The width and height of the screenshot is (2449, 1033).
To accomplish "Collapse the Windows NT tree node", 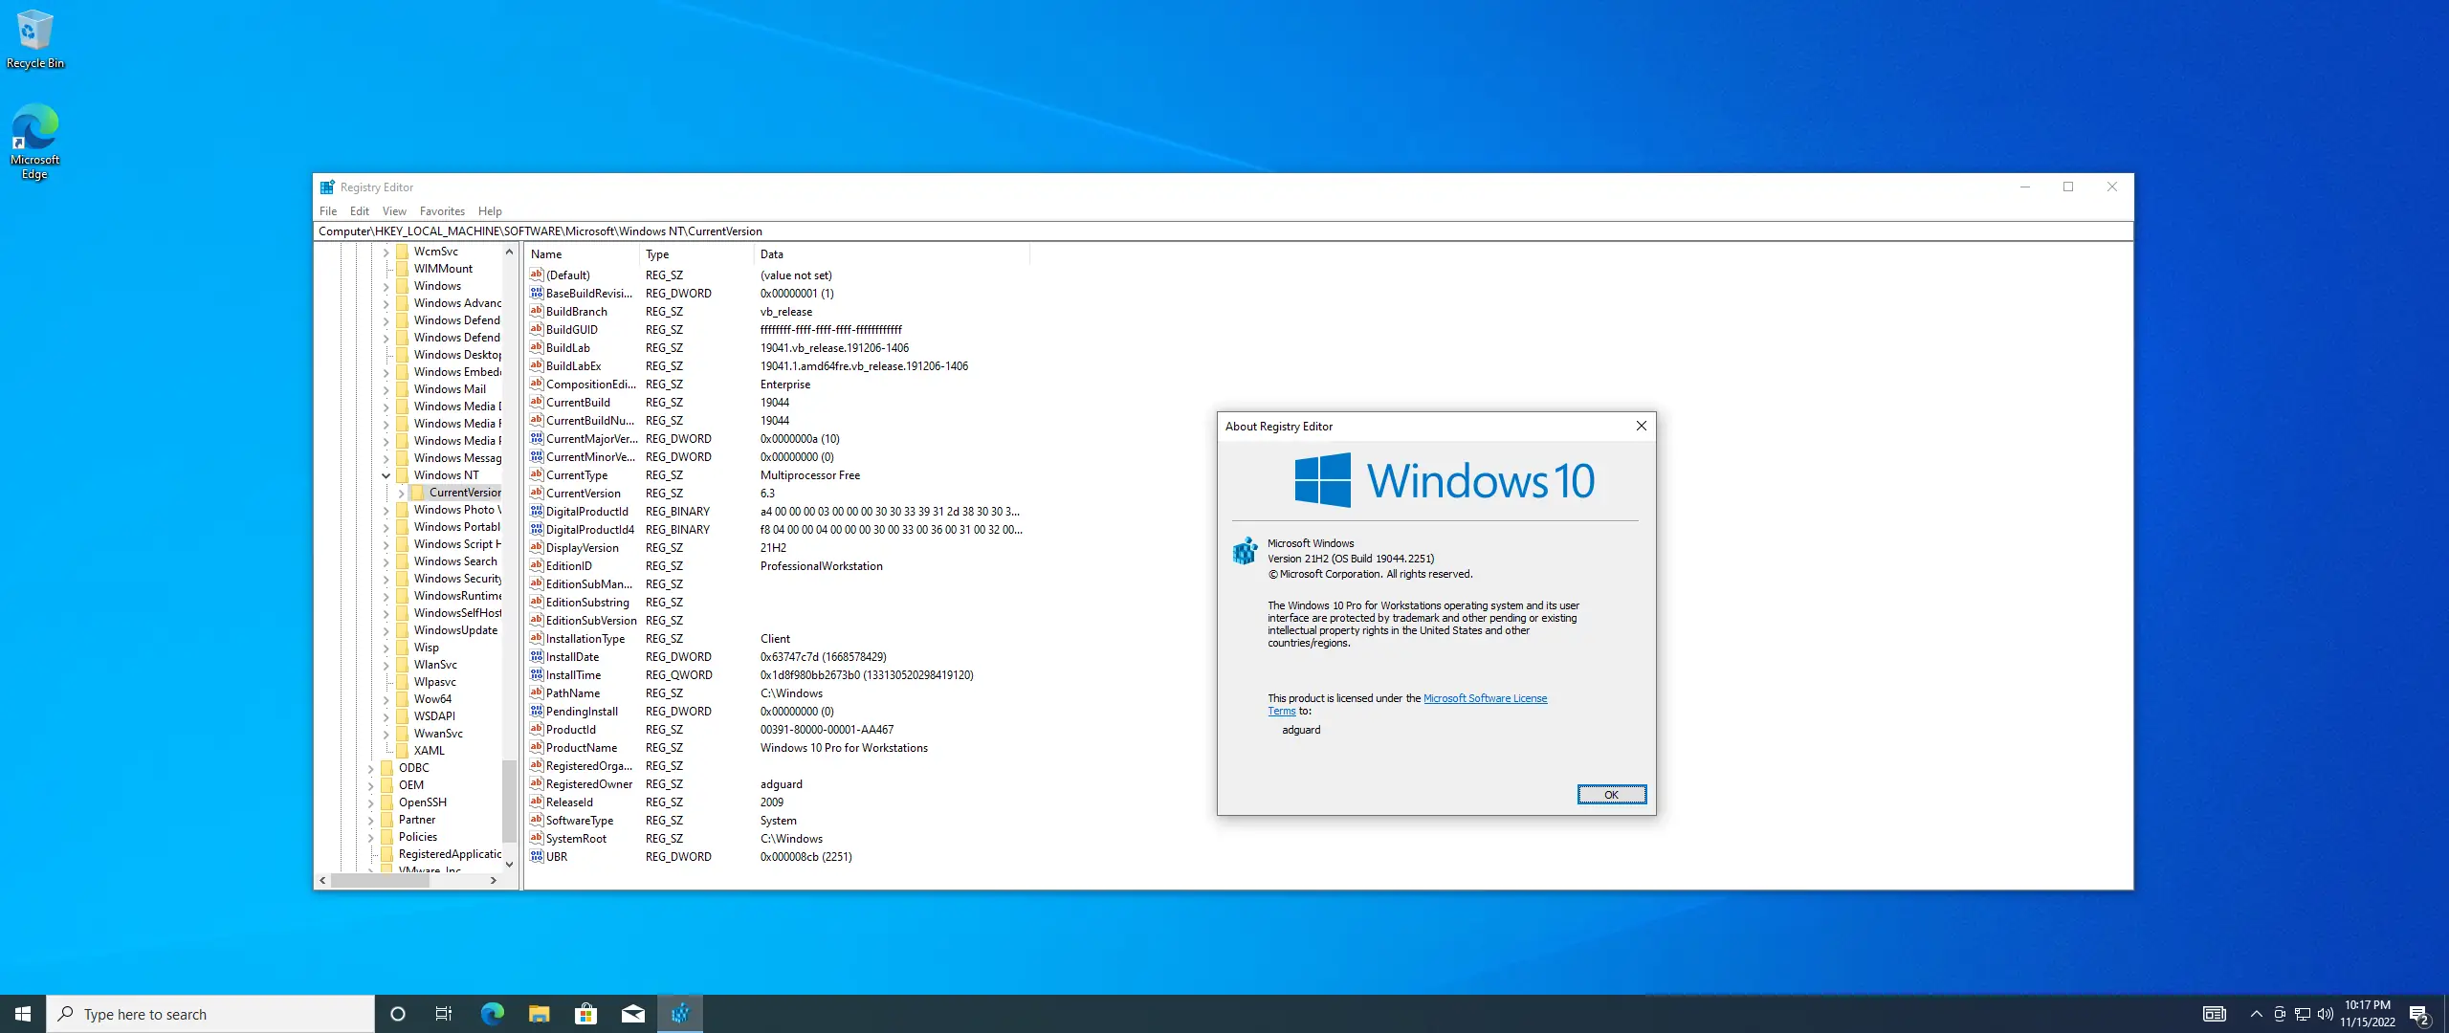I will click(x=386, y=475).
